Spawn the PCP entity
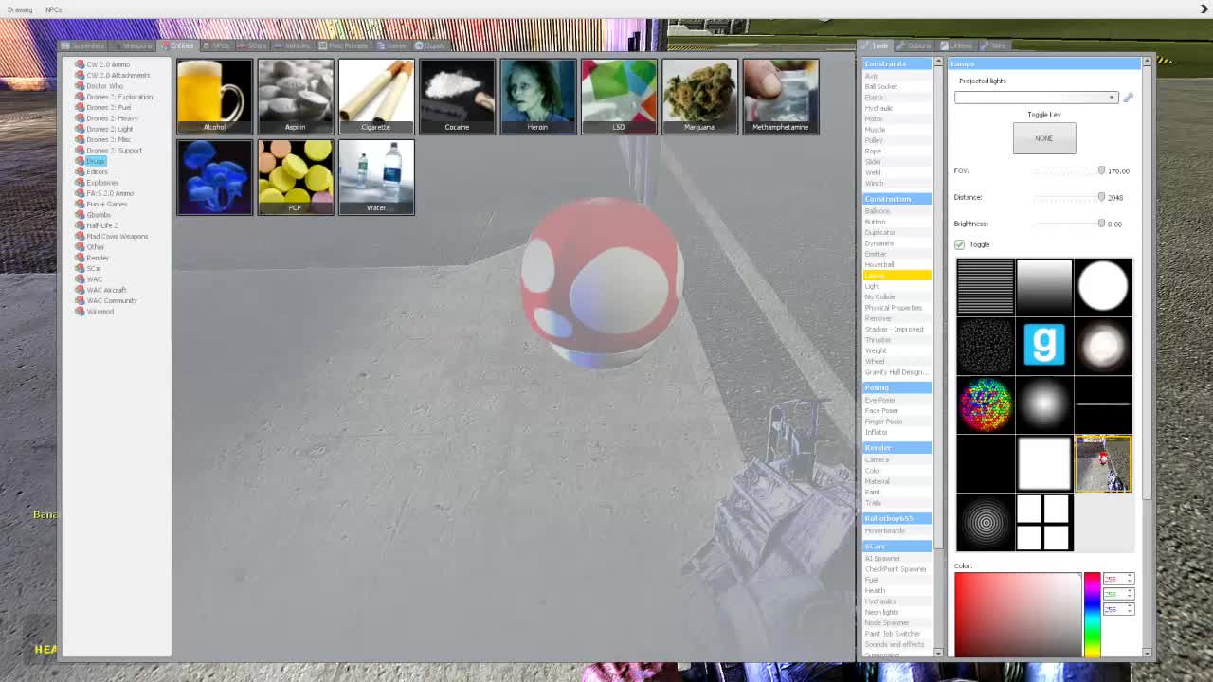 (295, 177)
